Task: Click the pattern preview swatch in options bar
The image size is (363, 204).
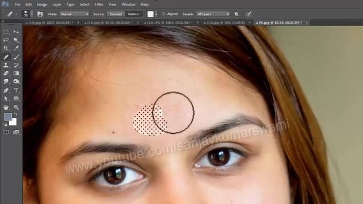Action: (x=150, y=14)
